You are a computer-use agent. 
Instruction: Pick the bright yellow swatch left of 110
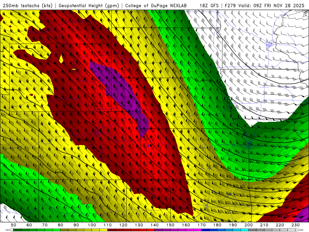pyautogui.click(x=104, y=230)
